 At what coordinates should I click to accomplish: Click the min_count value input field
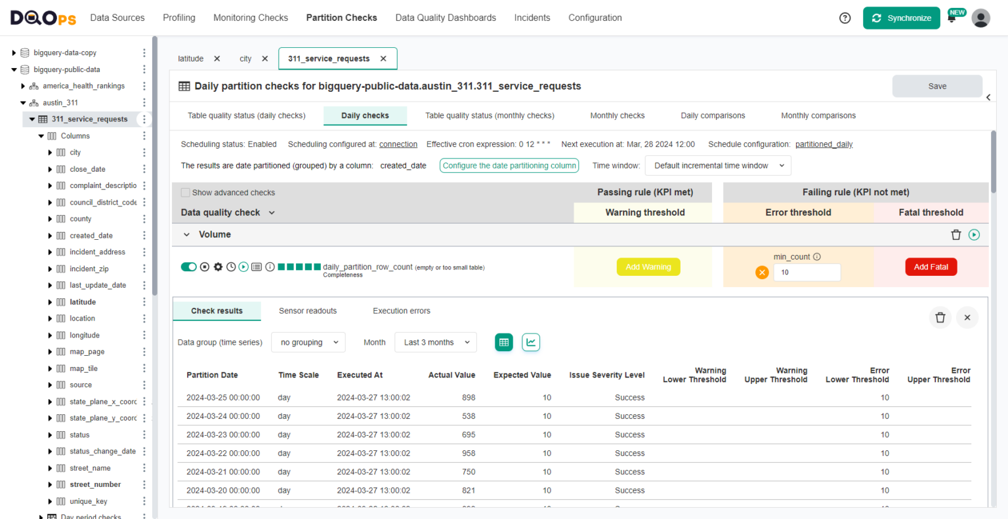click(807, 271)
